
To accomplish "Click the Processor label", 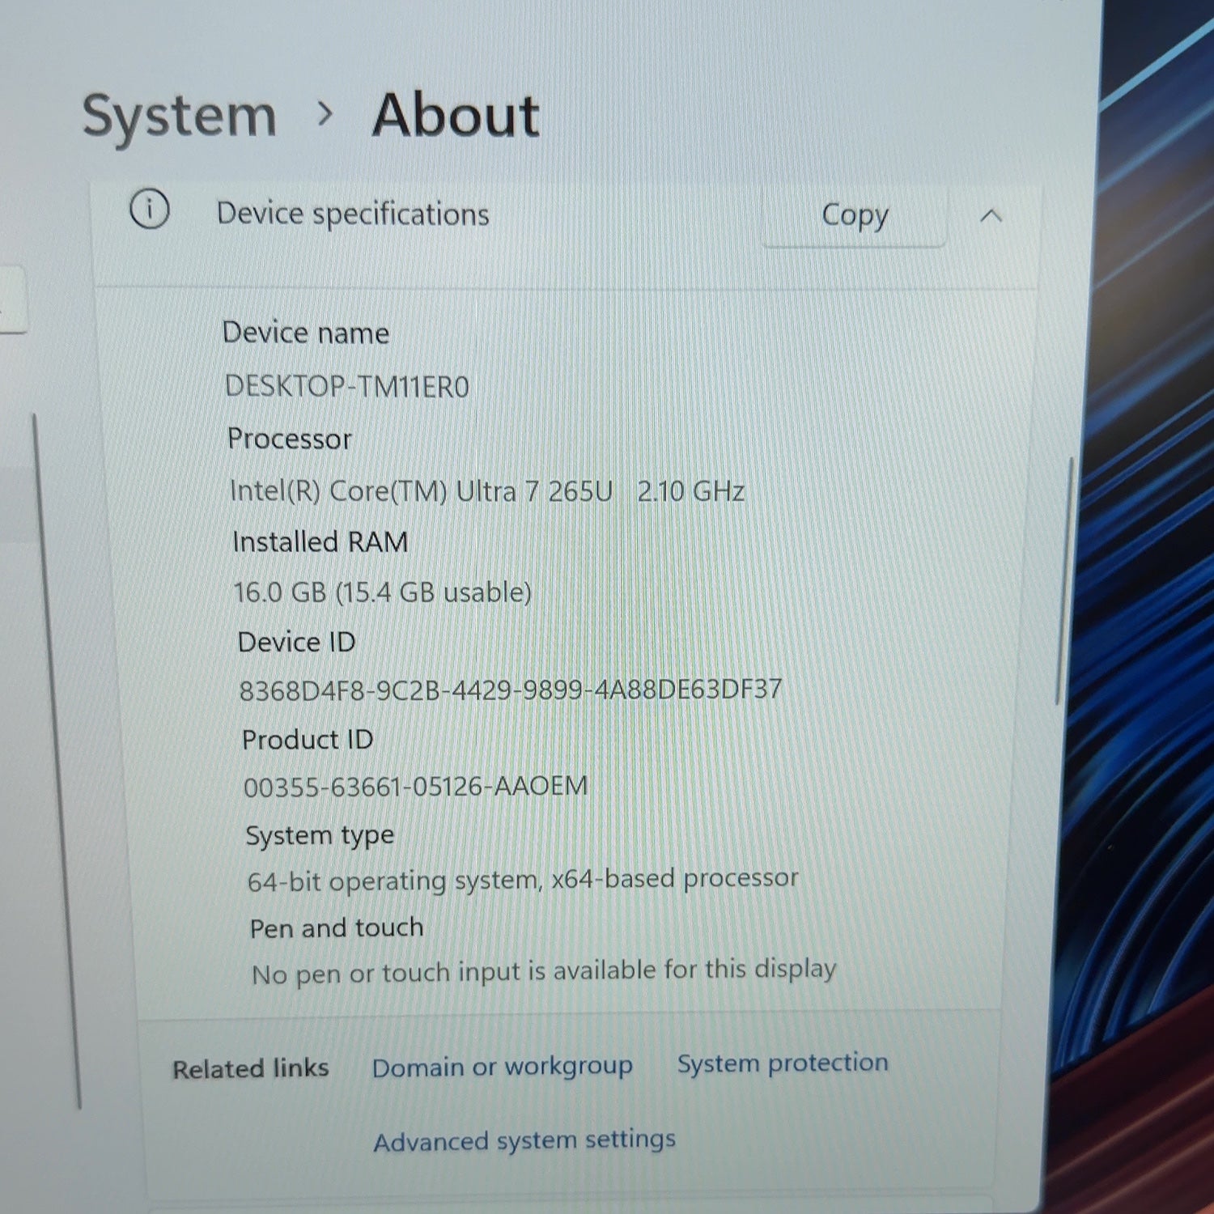I will tap(290, 439).
